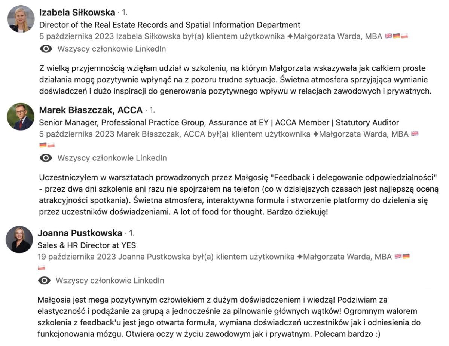Open the Marek Błaszczak, ACCA name link
Viewport: 449px width, 346px height.
click(91, 110)
